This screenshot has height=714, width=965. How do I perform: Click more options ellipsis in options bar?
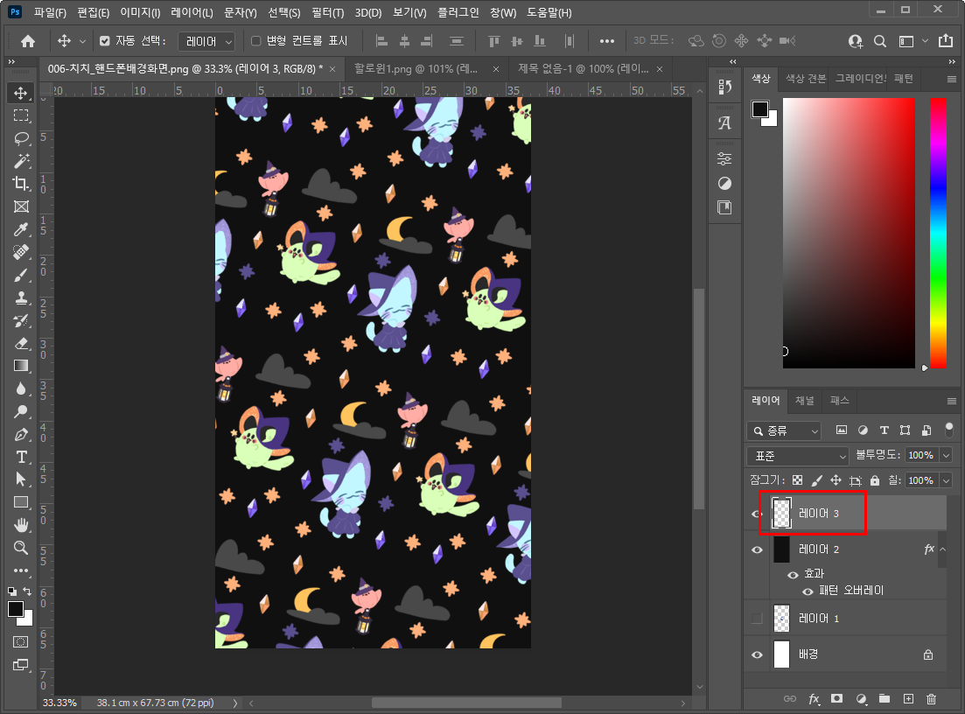coord(607,41)
